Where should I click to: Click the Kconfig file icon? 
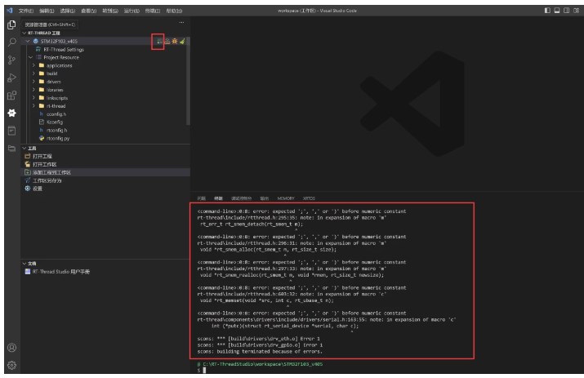click(42, 122)
